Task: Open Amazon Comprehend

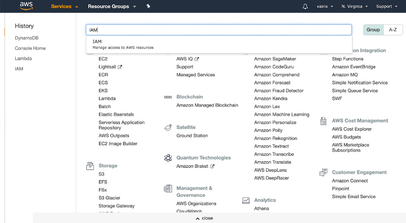Action: (x=276, y=75)
